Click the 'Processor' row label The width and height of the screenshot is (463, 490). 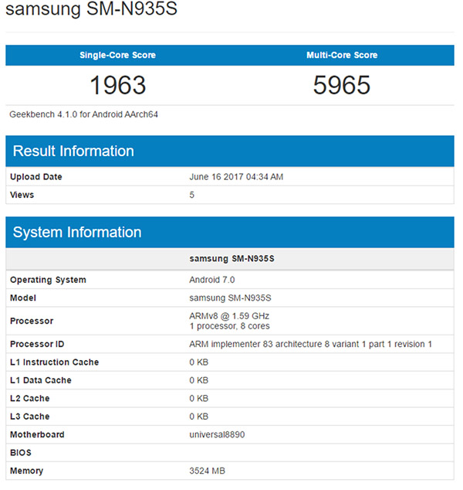[32, 322]
